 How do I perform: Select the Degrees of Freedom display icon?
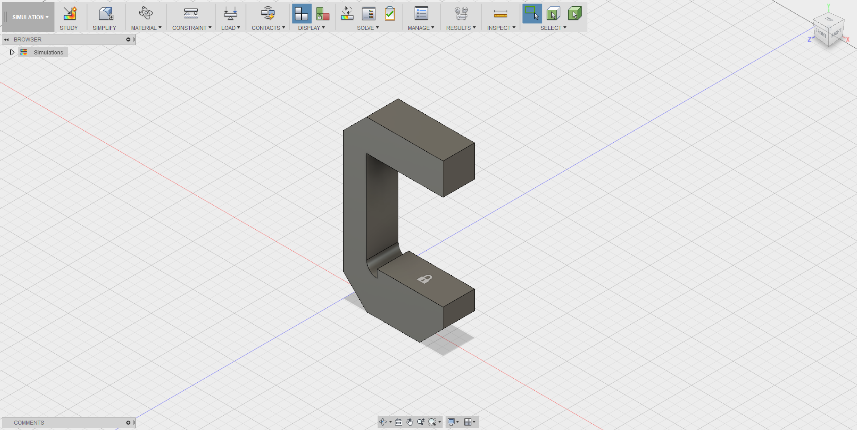coord(323,14)
